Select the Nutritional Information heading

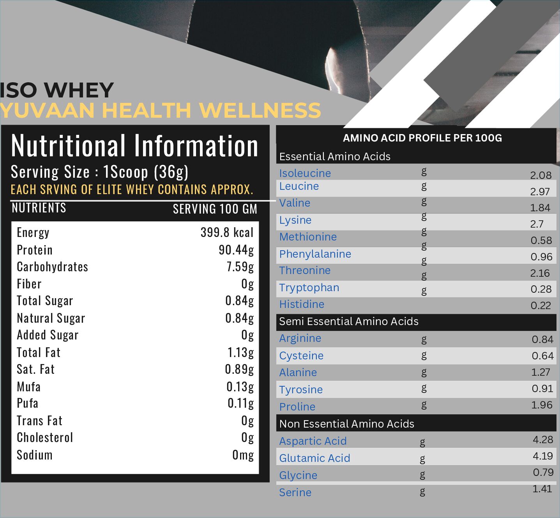point(135,146)
